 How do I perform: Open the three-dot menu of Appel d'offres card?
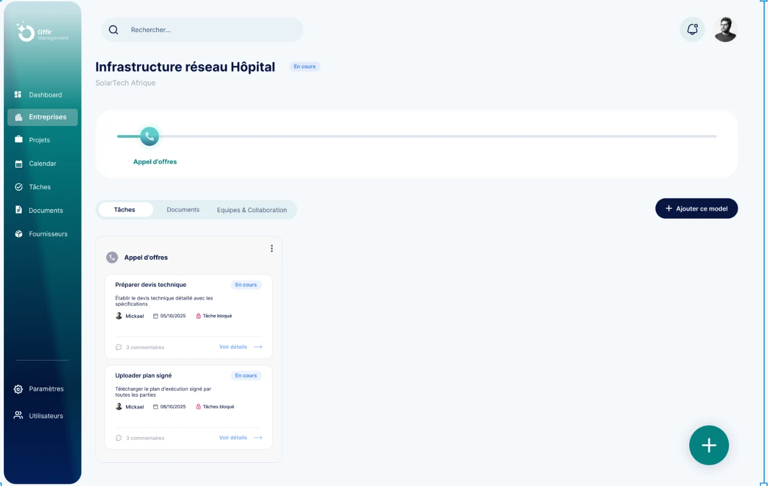click(272, 248)
